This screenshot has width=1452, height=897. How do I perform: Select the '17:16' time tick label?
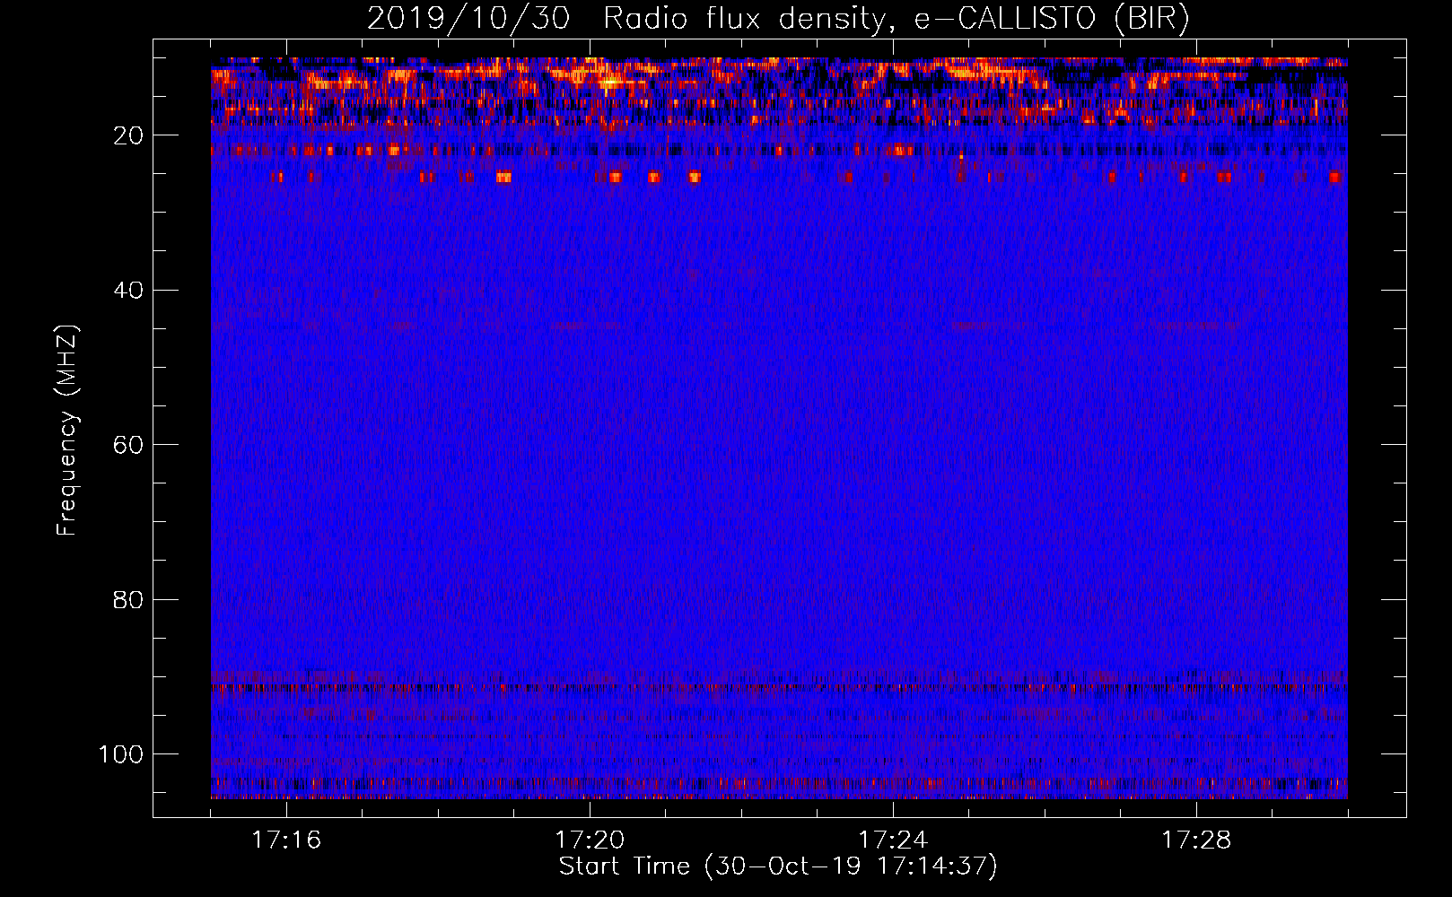286,840
